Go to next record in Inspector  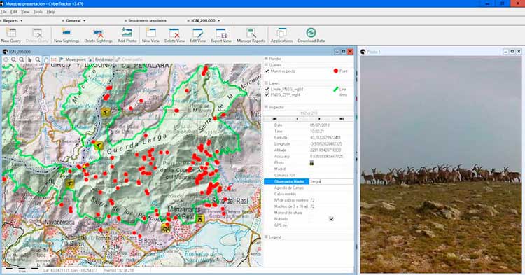pos(319,119)
